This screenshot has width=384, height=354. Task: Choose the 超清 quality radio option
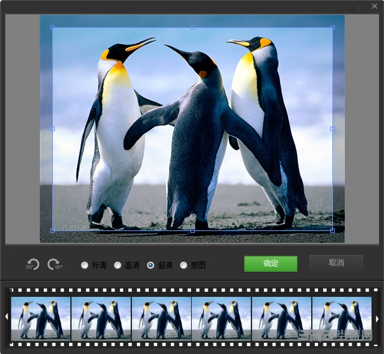[x=151, y=265]
